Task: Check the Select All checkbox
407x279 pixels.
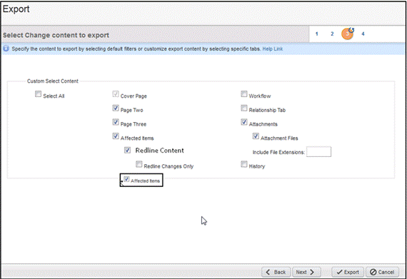Action: [38, 94]
